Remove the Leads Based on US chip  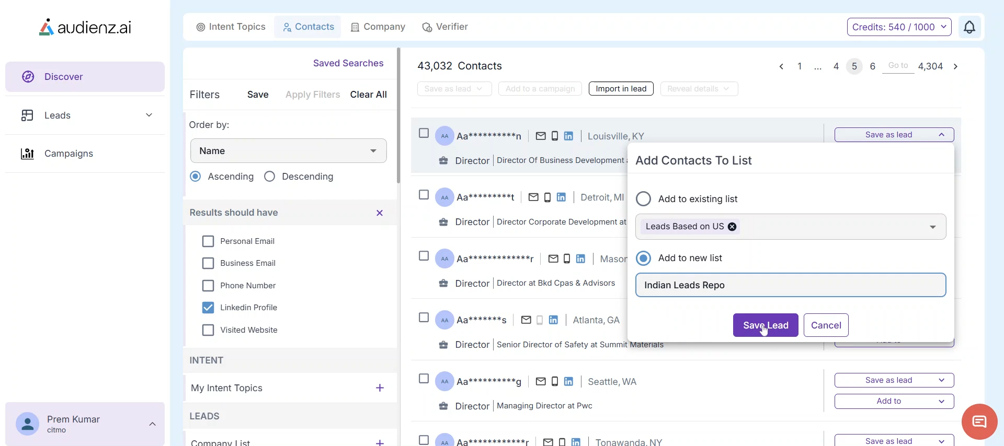[x=732, y=227]
